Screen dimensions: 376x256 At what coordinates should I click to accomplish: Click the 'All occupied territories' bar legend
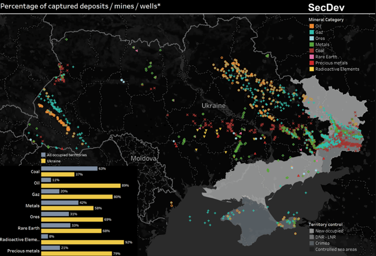click(x=43, y=155)
